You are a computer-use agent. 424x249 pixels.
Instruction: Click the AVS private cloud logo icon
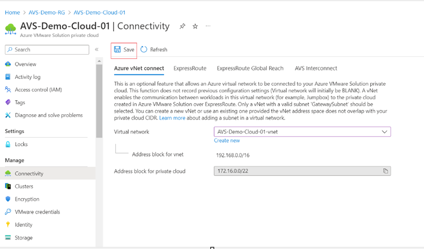tap(10, 29)
